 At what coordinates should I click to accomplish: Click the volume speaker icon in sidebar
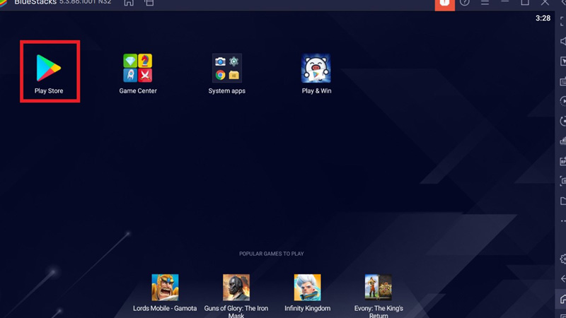(562, 42)
